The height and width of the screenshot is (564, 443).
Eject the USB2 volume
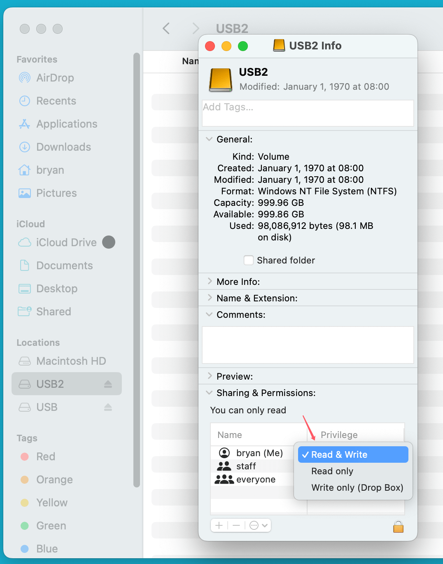[108, 384]
